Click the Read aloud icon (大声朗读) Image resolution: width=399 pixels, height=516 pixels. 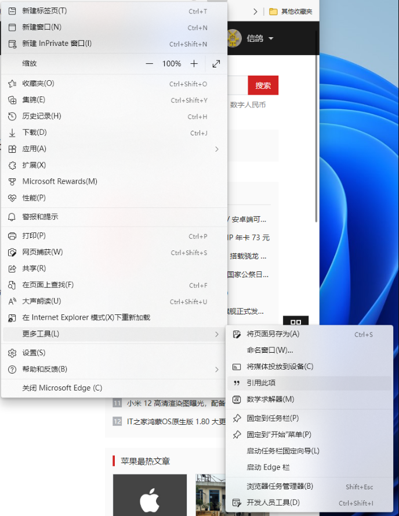12,302
